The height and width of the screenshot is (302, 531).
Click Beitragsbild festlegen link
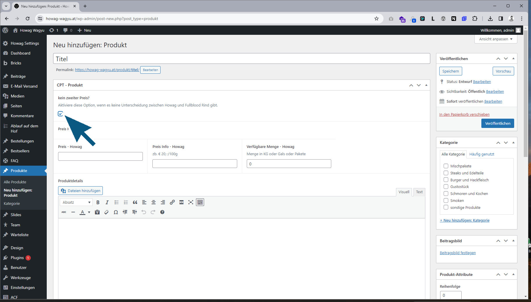point(458,253)
